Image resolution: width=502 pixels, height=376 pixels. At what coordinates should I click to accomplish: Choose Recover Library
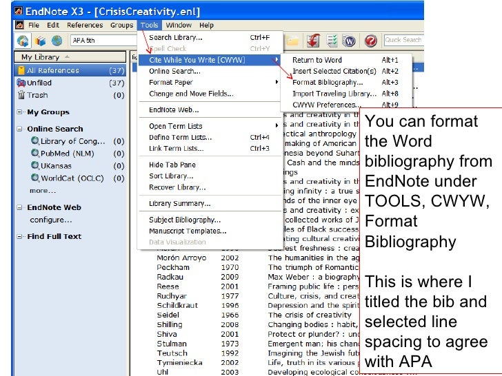pyautogui.click(x=209, y=187)
